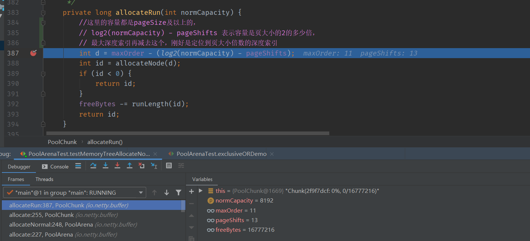This screenshot has width=530, height=241.
Task: Click the Step Over icon
Action: pyautogui.click(x=93, y=166)
